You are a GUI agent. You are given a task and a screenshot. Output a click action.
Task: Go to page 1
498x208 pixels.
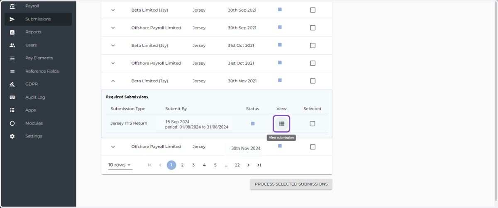coord(171,165)
